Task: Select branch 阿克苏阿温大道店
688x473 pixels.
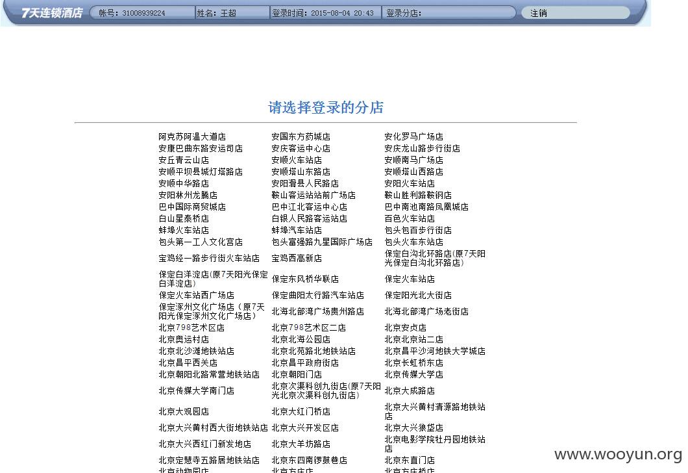Action: coord(192,136)
